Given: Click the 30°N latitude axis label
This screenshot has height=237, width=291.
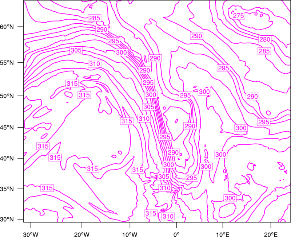Looking at the screenshot, I should [7, 219].
